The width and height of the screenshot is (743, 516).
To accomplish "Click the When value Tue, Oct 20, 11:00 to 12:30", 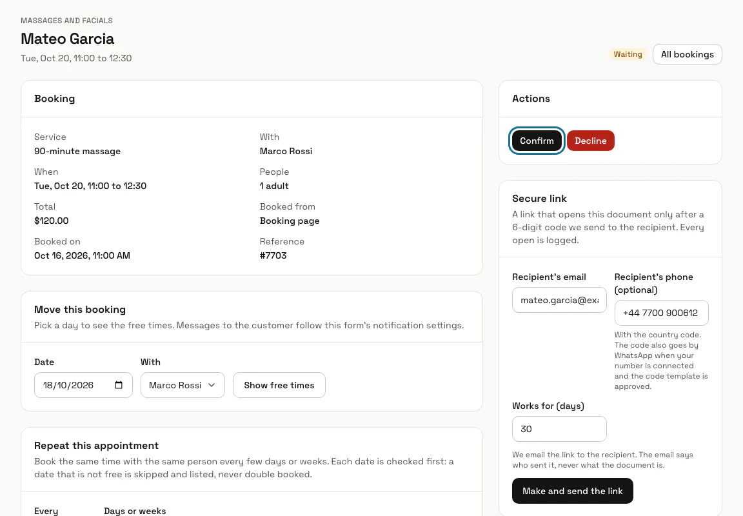I will [x=90, y=186].
